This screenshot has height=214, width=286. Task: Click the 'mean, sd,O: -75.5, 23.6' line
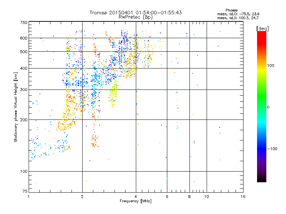click(238, 14)
